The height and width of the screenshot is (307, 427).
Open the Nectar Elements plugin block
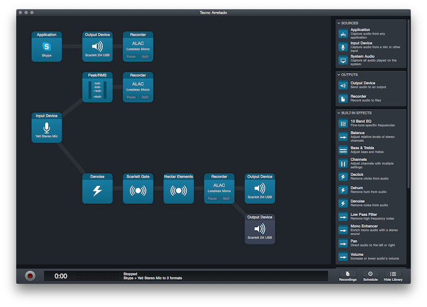pos(178,189)
